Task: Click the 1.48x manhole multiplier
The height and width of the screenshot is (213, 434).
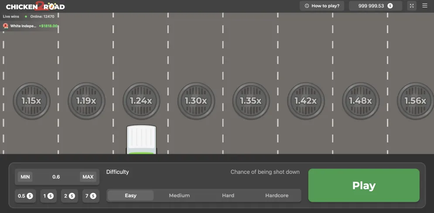Action: [360, 101]
